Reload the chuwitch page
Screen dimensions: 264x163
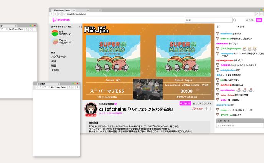59,14
